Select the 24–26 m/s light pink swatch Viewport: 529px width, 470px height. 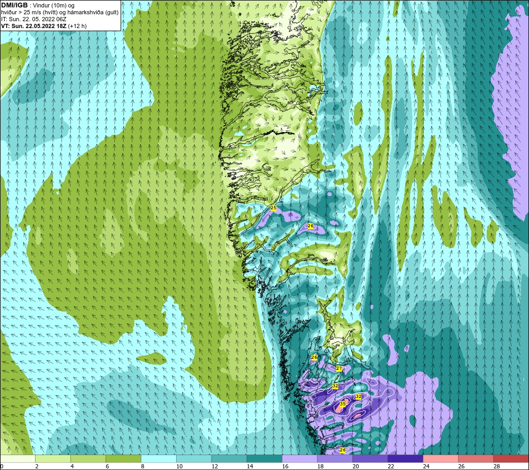pyautogui.click(x=441, y=458)
